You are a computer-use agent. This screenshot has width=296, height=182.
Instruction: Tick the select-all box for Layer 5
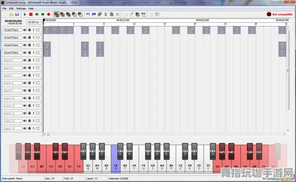[38, 61]
